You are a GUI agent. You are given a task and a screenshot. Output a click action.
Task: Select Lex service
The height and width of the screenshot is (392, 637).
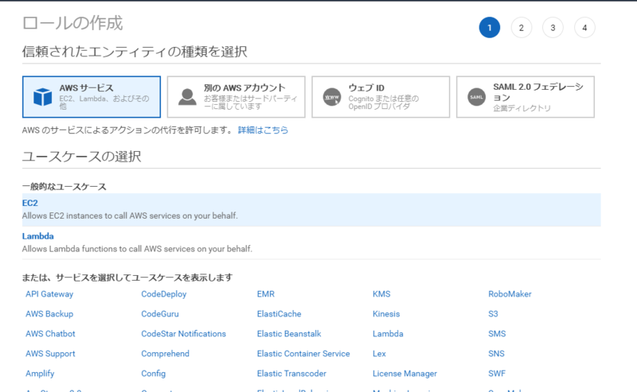pyautogui.click(x=380, y=354)
